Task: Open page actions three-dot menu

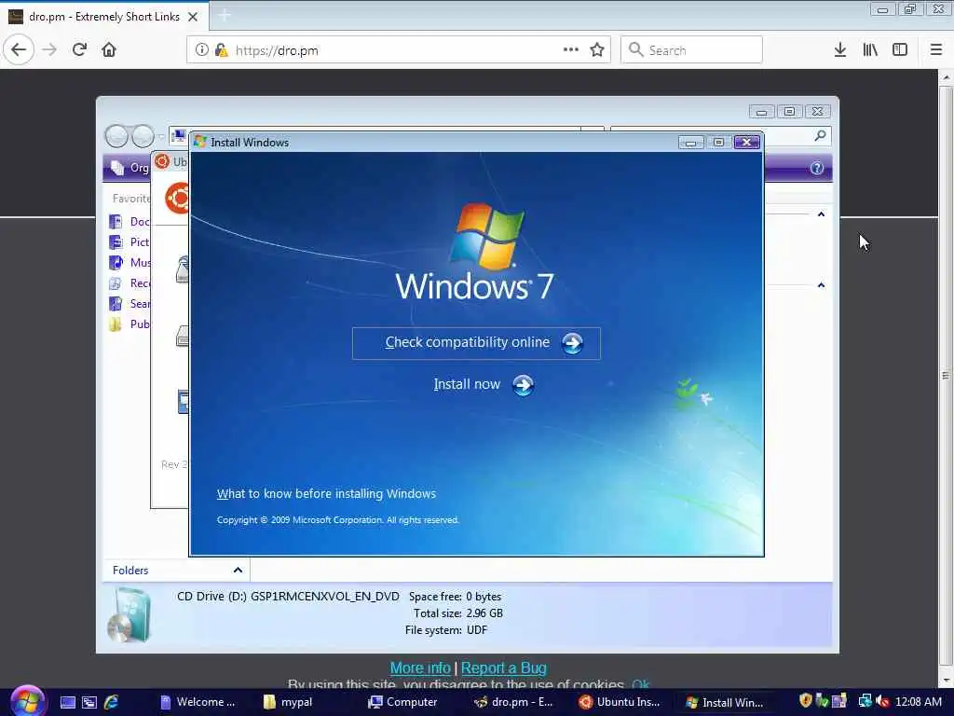Action: pyautogui.click(x=571, y=50)
